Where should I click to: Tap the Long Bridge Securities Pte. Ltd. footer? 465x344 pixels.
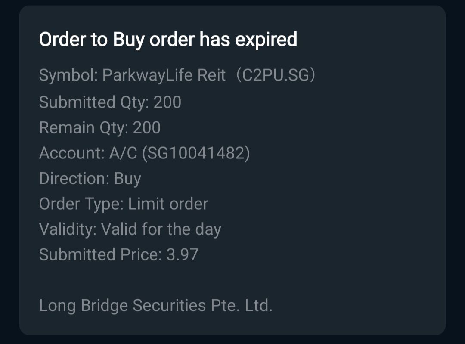point(155,306)
